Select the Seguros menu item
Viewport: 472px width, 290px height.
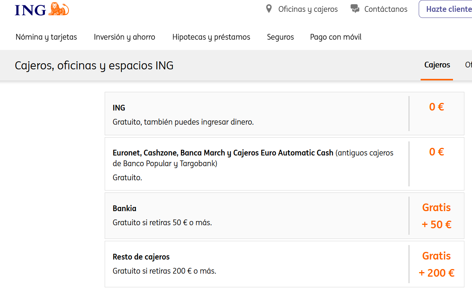coord(281,37)
